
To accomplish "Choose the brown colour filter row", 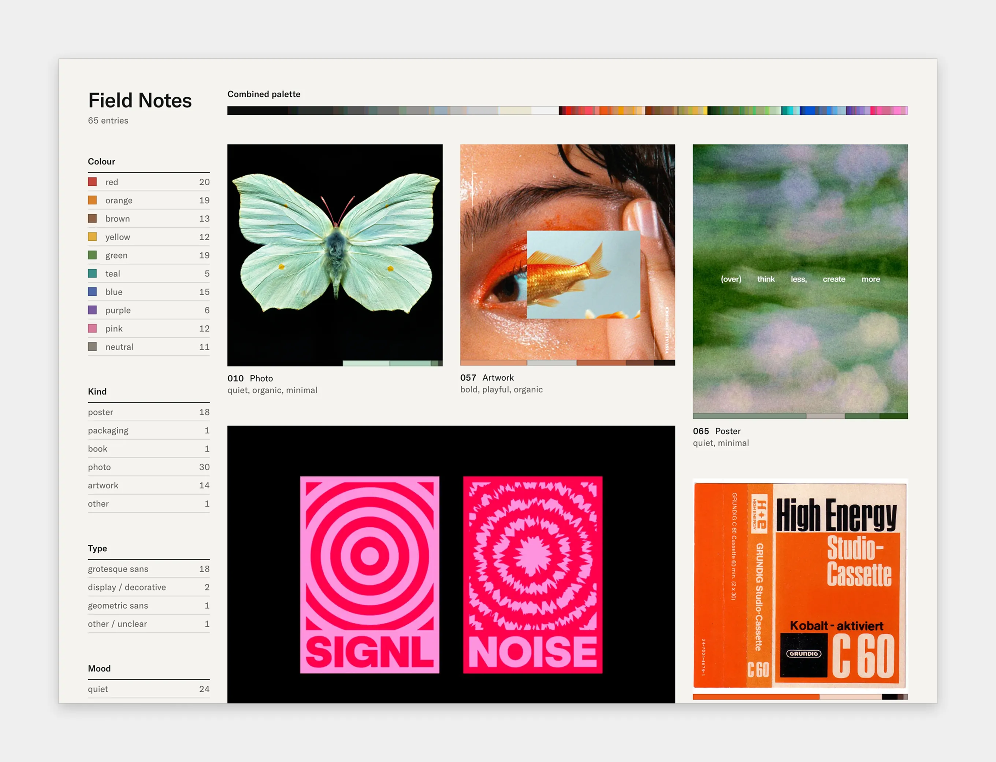I will click(x=149, y=219).
